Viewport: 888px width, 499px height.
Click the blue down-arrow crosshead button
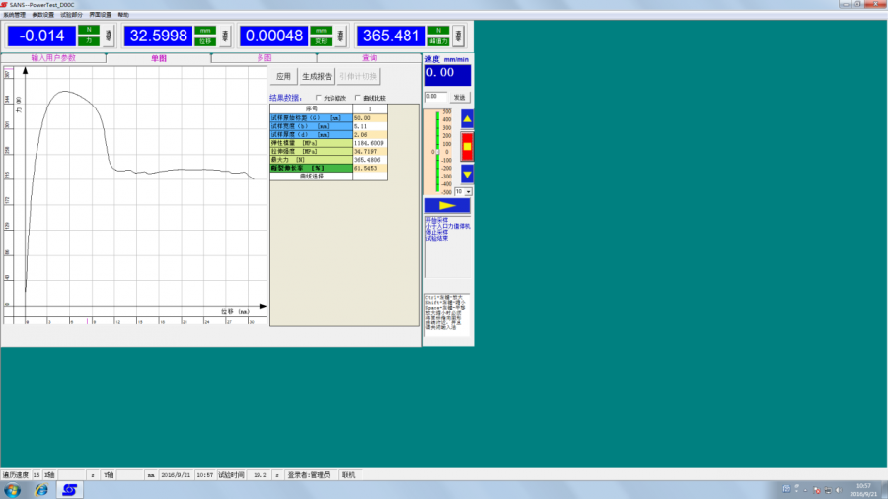click(x=467, y=175)
